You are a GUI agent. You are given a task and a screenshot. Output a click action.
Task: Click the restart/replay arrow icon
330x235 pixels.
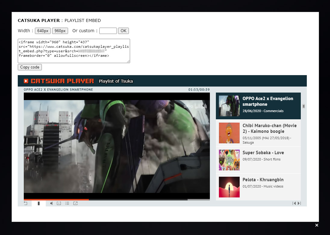[x=26, y=203]
